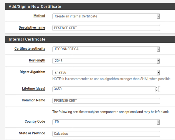The image size is (175, 140).
Task: Open the Method dropdown
Action: tap(106, 16)
